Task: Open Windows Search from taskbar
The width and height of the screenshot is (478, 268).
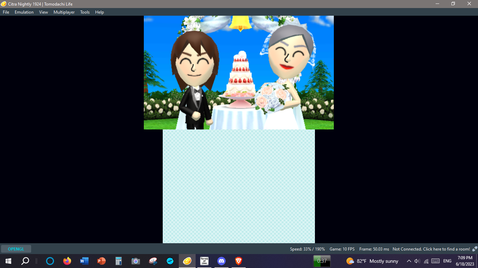Action: tap(25, 261)
